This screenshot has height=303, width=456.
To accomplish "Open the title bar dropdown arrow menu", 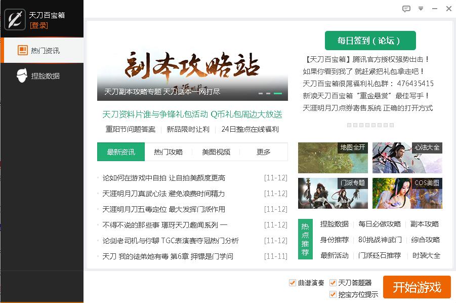I will pyautogui.click(x=420, y=9).
